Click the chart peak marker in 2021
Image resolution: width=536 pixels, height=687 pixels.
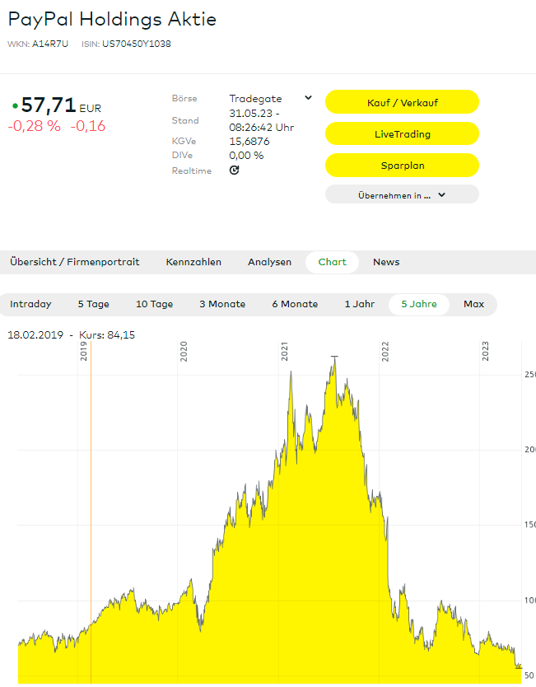(333, 357)
